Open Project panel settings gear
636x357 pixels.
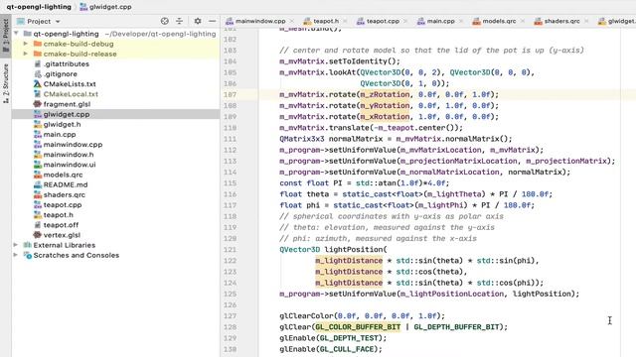198,21
